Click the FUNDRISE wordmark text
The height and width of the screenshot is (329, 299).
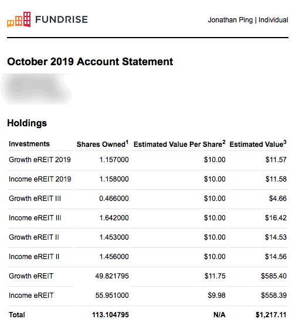(x=62, y=19)
